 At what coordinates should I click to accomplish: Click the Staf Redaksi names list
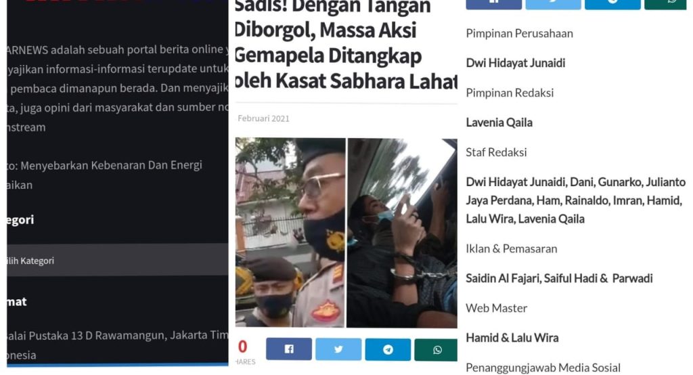click(576, 200)
